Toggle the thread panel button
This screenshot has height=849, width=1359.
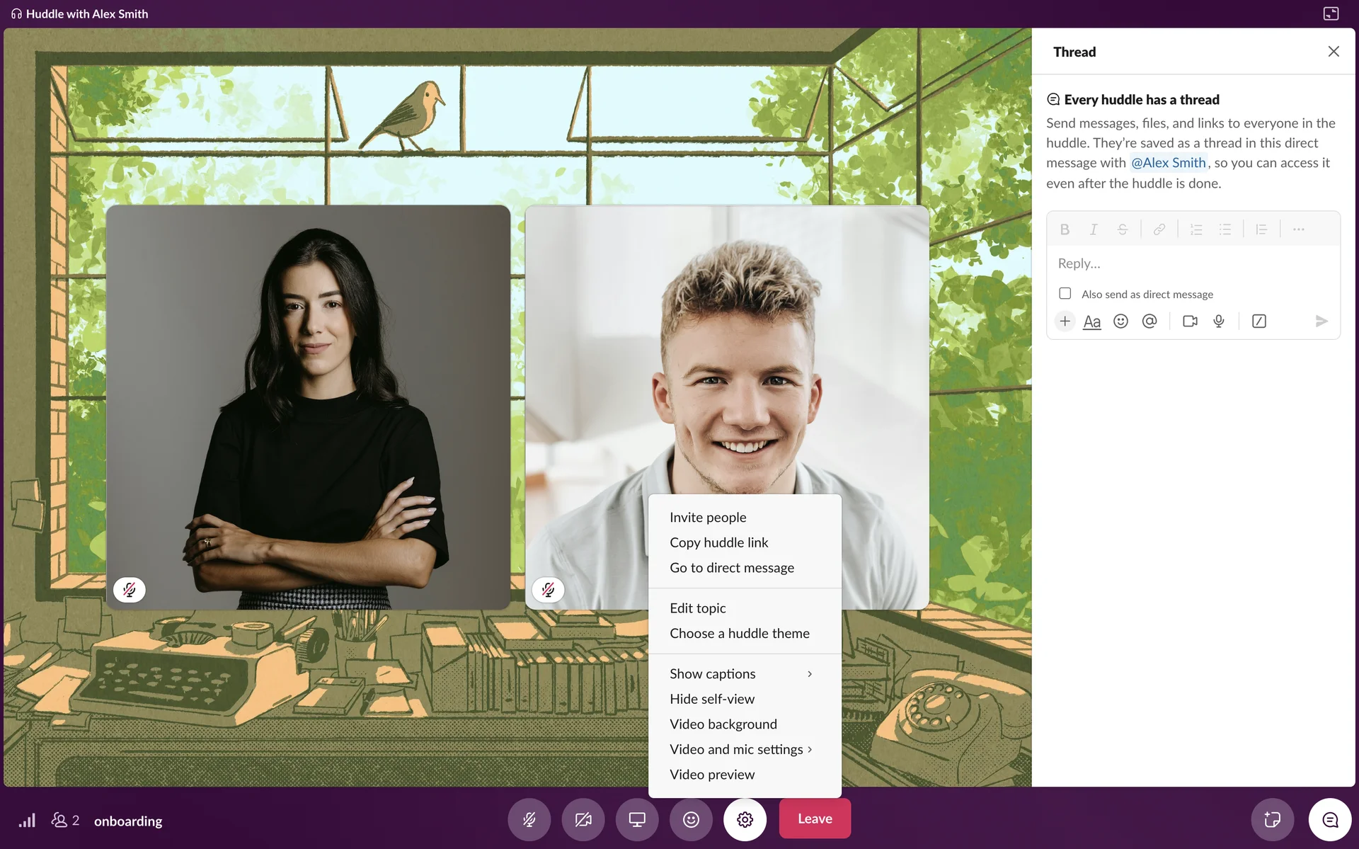pos(1330,819)
